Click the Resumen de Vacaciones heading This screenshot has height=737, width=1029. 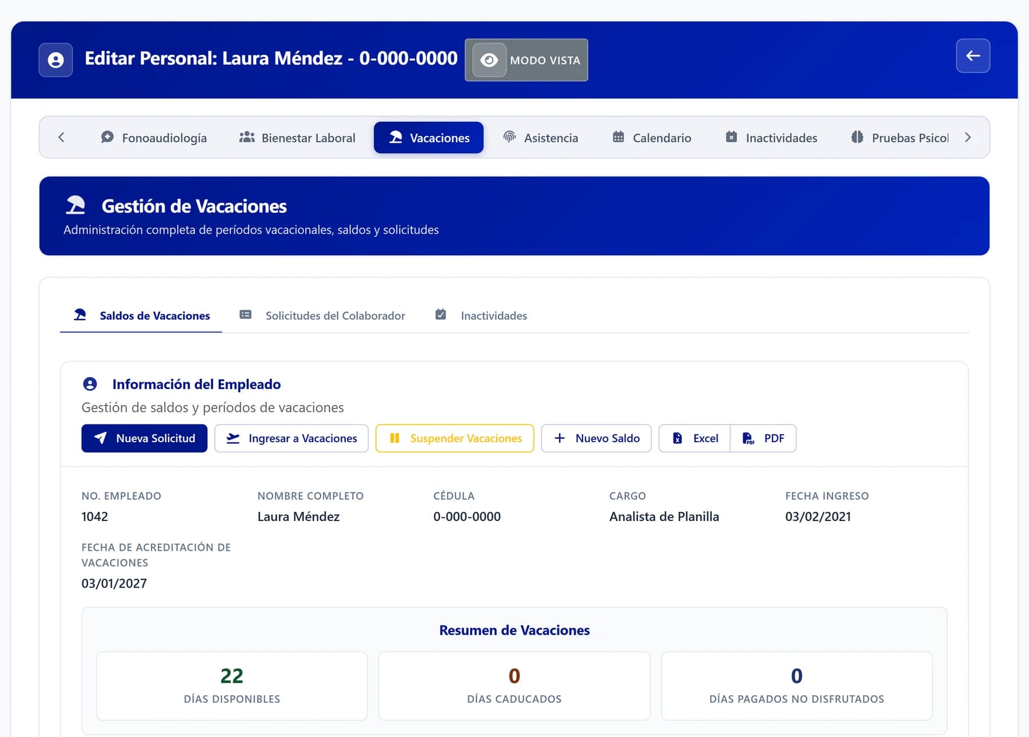tap(514, 630)
